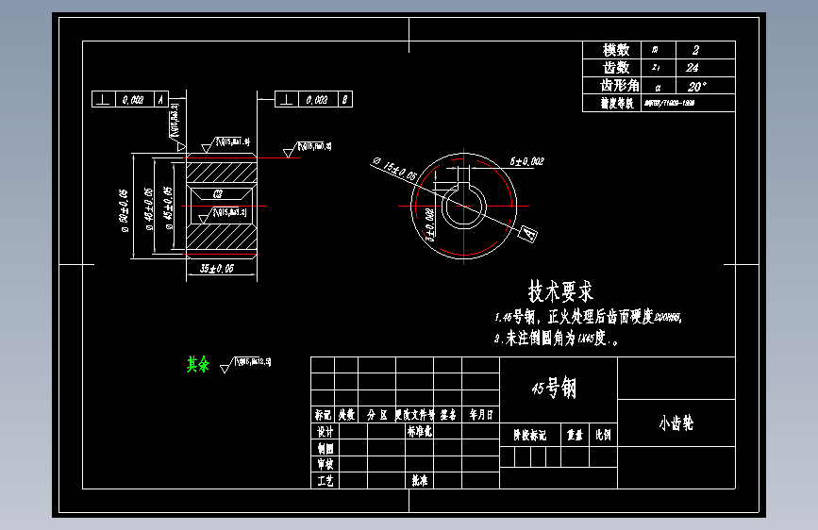This screenshot has width=818, height=530.
Task: Click the Ra1.6 roughness symbol above section view
Action: [225, 144]
